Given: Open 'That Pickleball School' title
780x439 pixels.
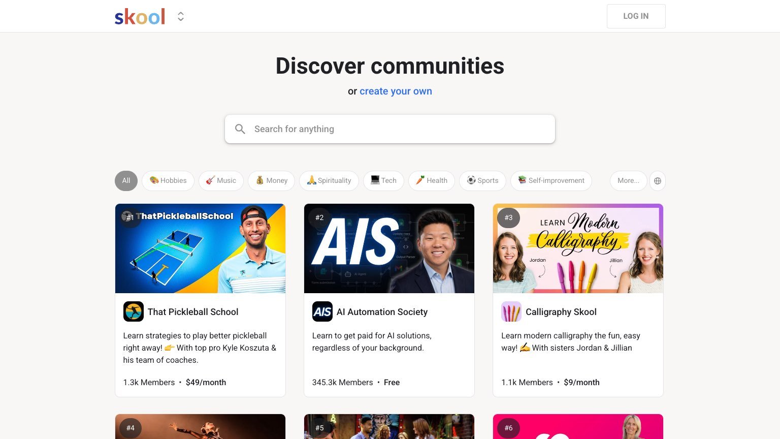Looking at the screenshot, I should [193, 312].
